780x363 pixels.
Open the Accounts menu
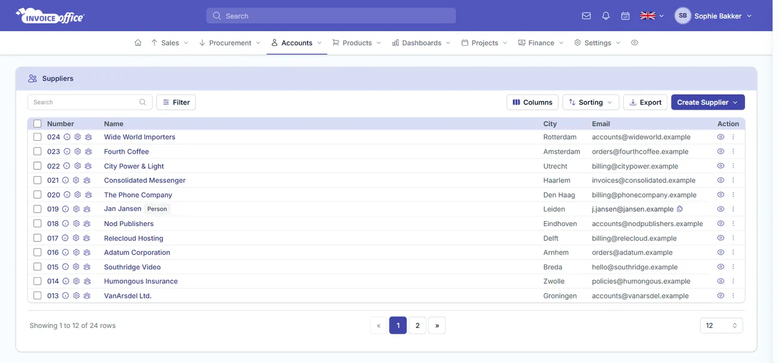click(297, 43)
